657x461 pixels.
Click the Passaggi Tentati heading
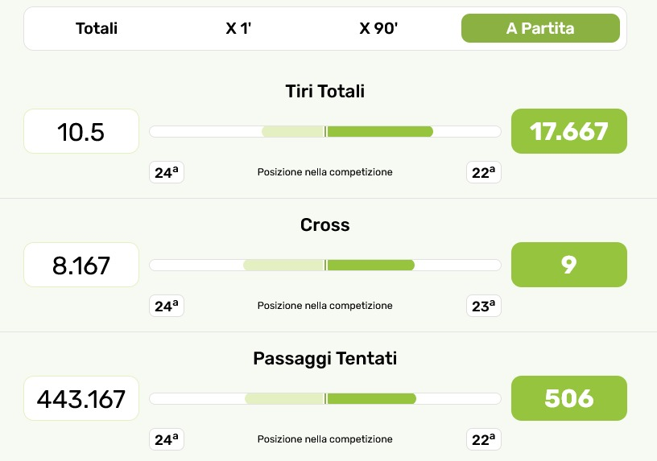click(325, 359)
